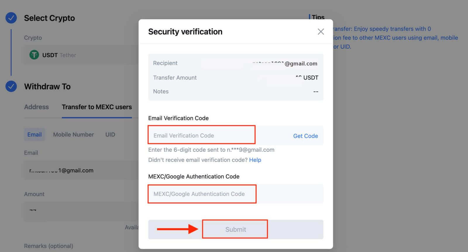Click the recipient Email field in background
The height and width of the screenshot is (252, 468).
tap(81, 170)
